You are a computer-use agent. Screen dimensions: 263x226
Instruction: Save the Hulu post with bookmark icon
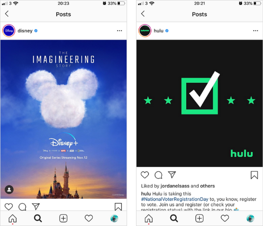pyautogui.click(x=254, y=175)
